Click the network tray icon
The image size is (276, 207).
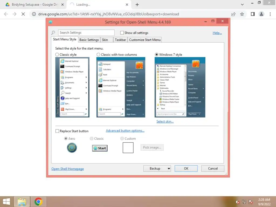point(244,202)
